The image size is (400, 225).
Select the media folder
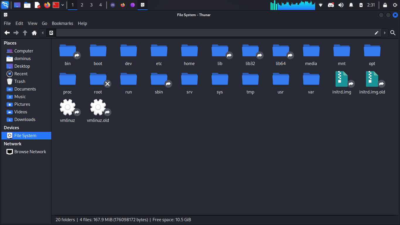tap(311, 51)
